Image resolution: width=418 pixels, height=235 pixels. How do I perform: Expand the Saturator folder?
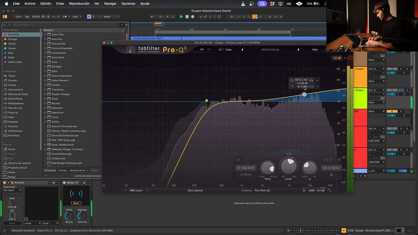[x=45, y=108]
